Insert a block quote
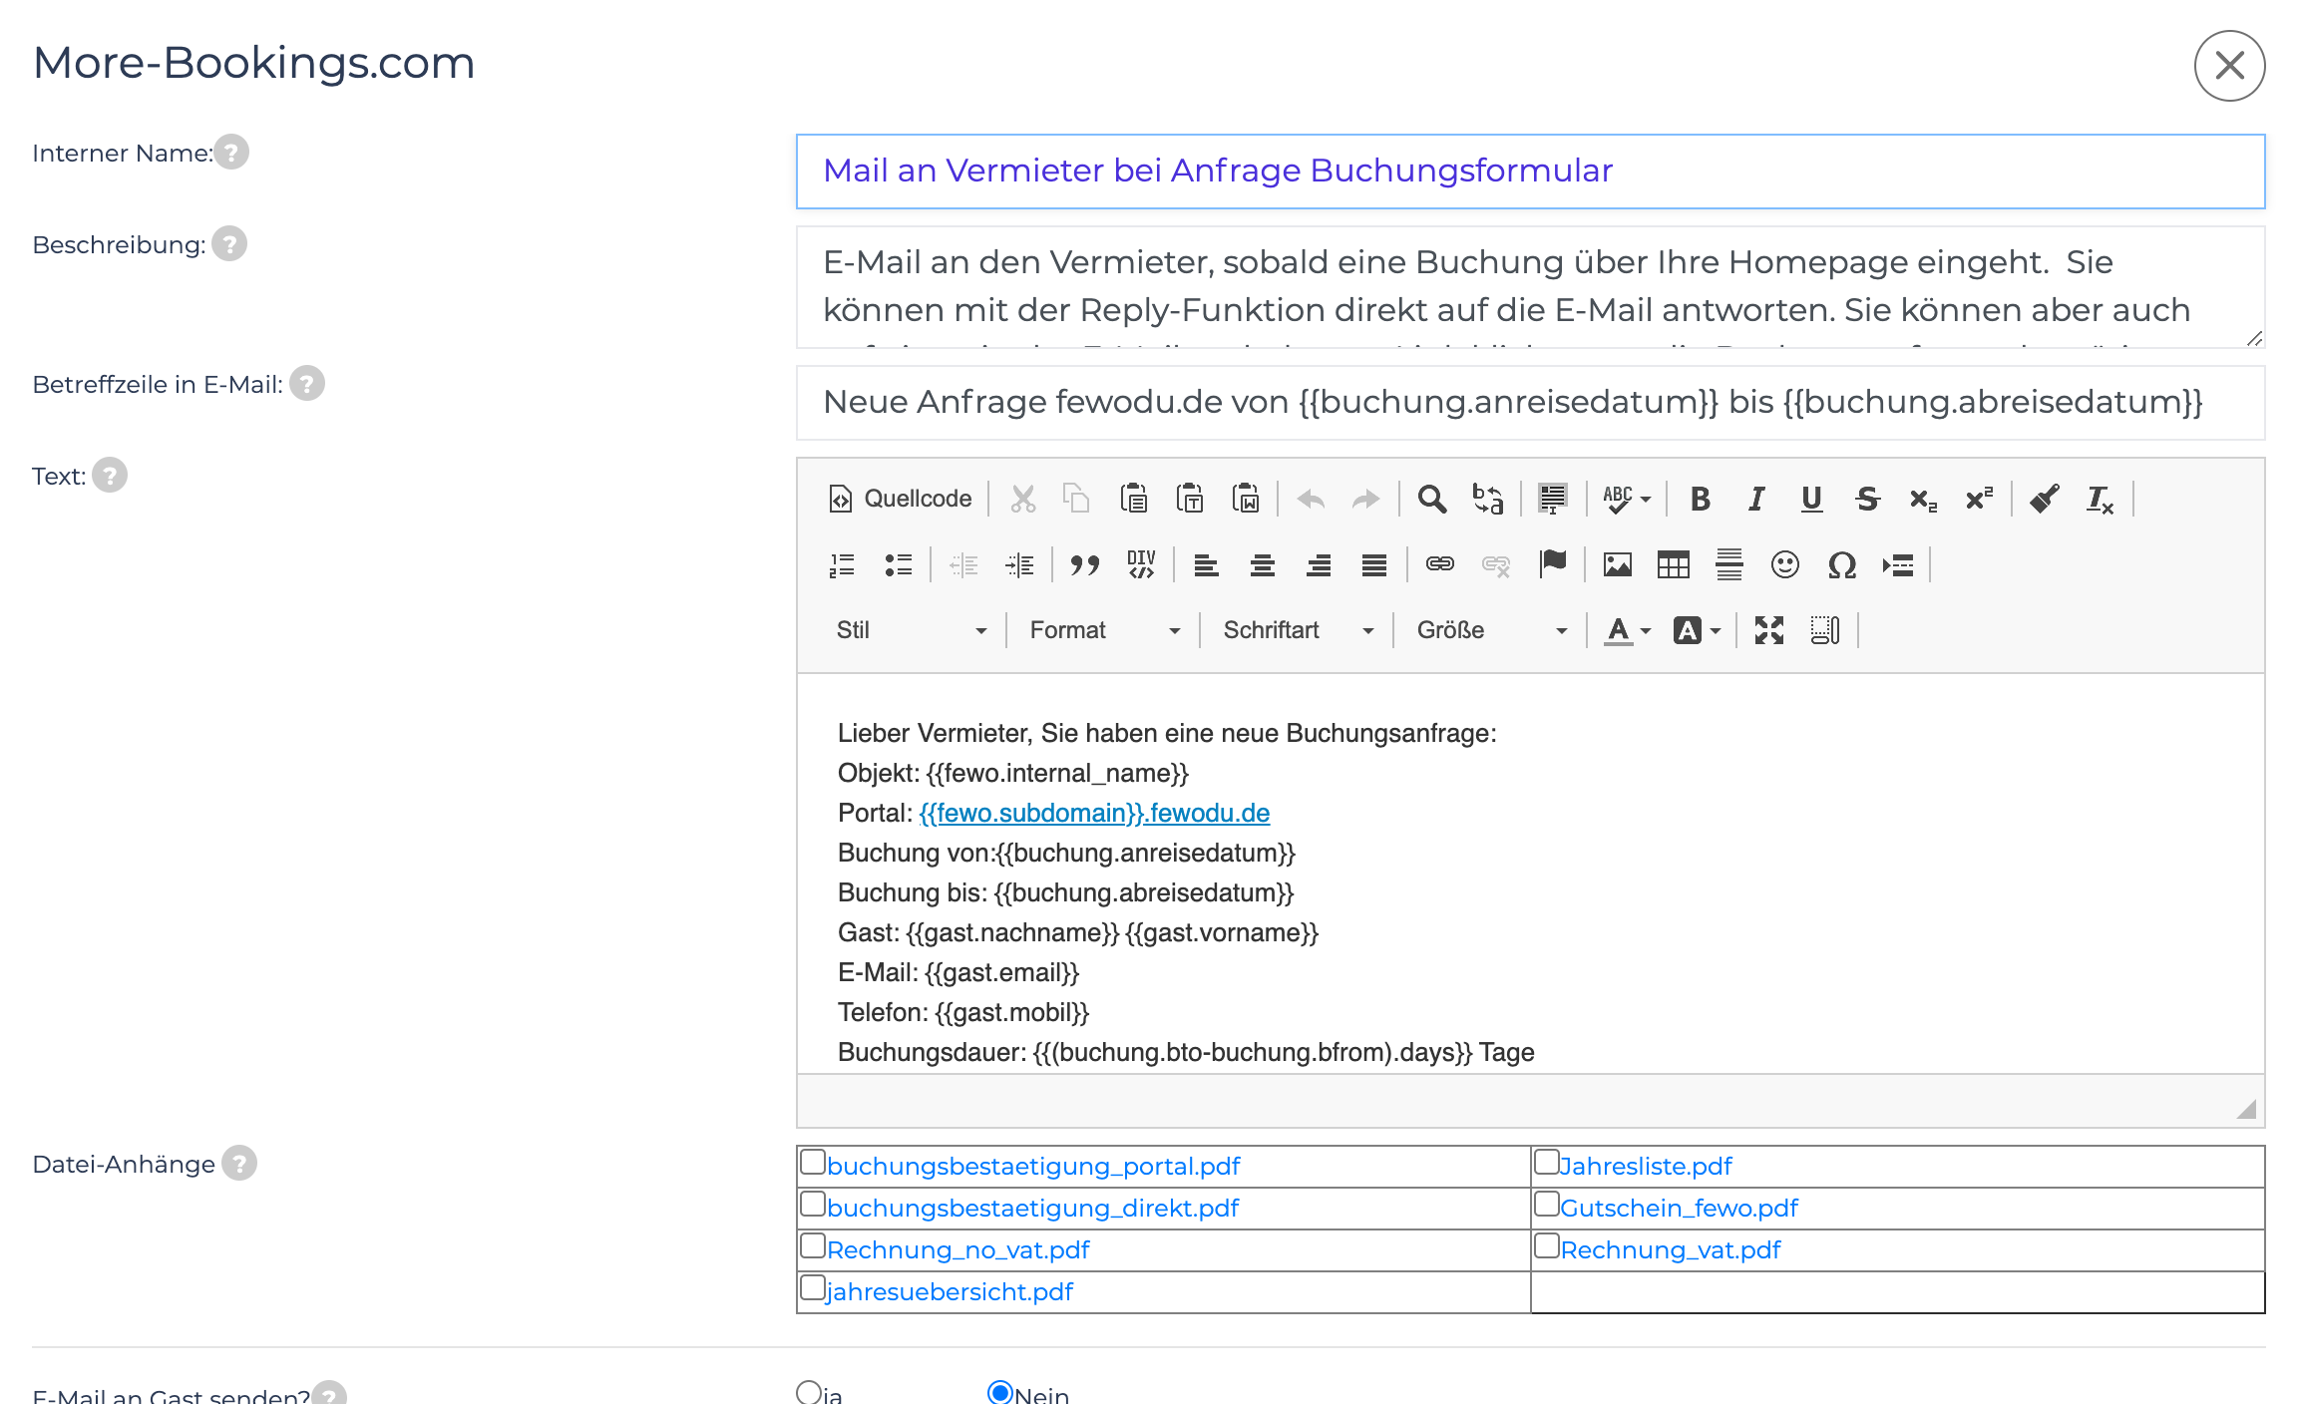 click(x=1084, y=565)
